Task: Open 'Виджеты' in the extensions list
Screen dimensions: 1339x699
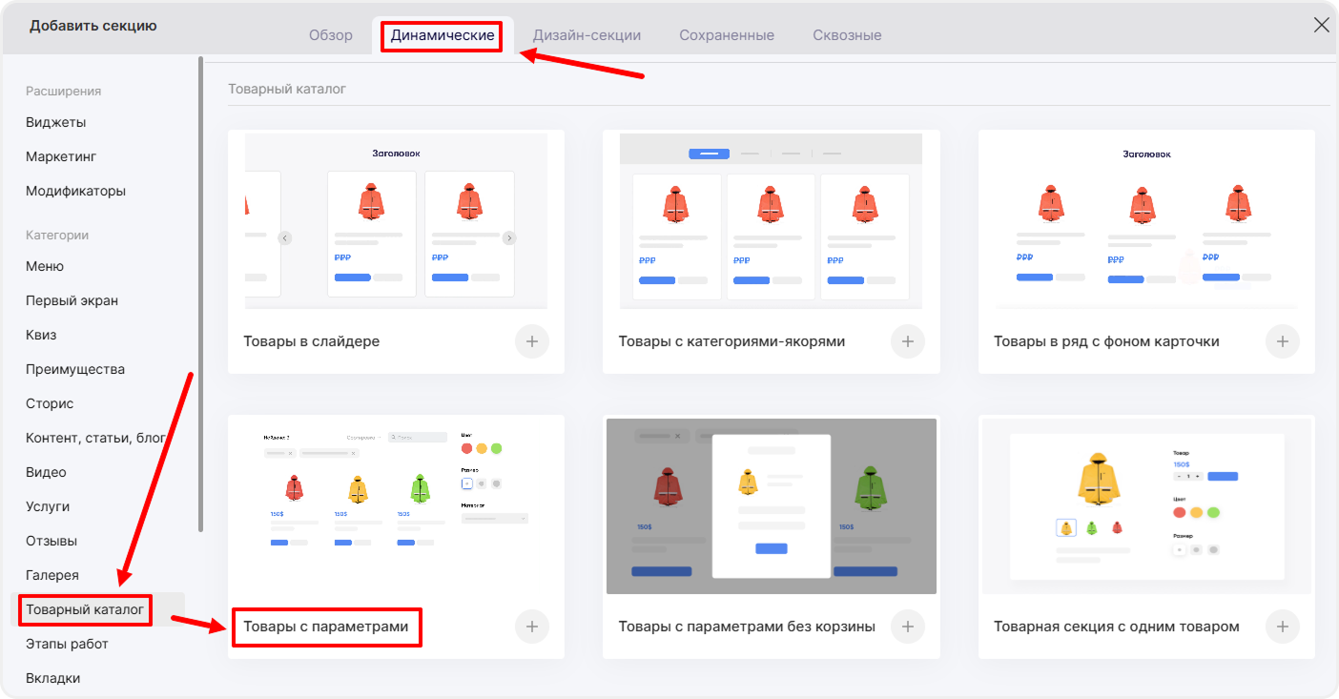Action: pos(55,122)
